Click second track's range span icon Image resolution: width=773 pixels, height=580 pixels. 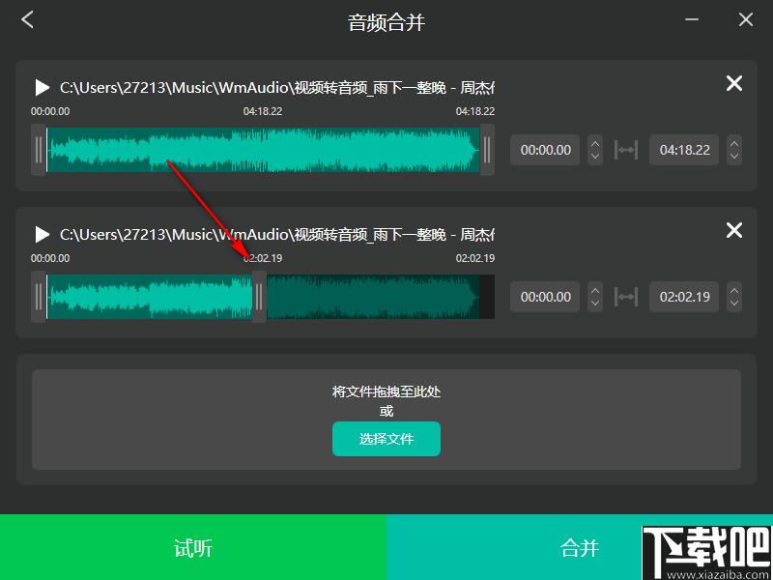click(x=625, y=297)
